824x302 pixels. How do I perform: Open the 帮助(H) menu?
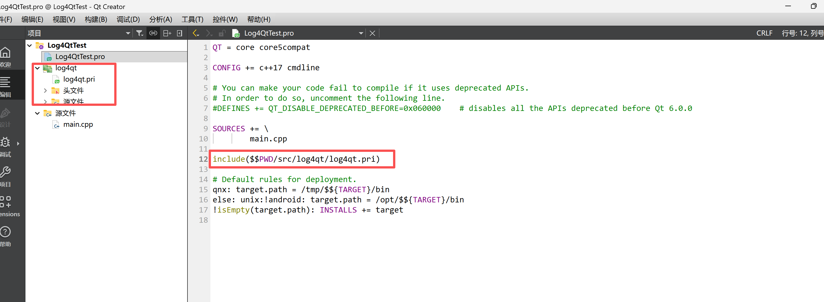point(259,19)
